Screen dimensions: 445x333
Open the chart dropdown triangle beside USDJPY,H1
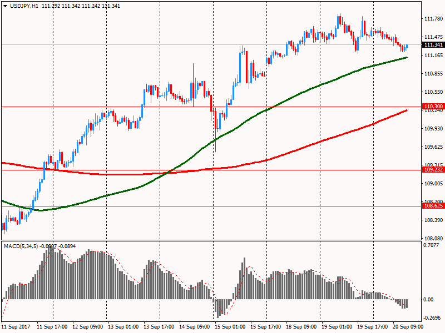point(6,6)
